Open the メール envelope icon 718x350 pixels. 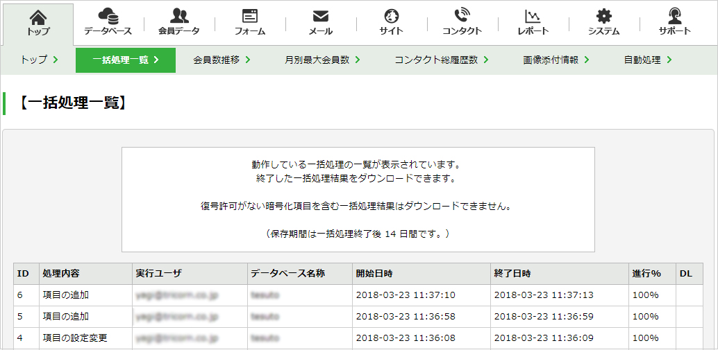click(x=321, y=17)
